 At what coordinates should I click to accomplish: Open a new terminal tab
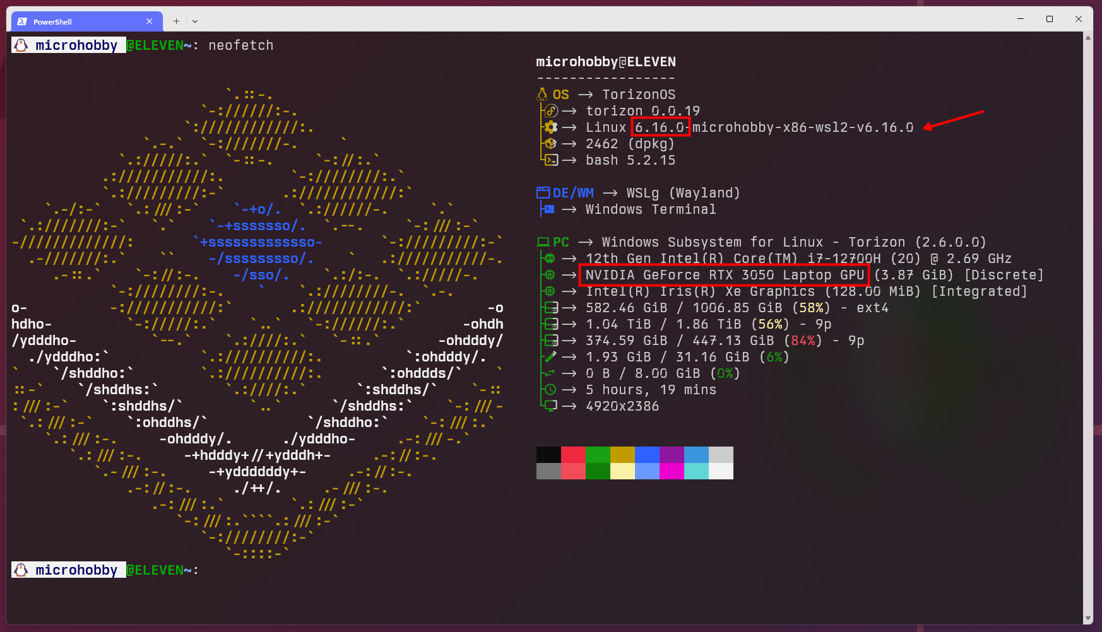tap(176, 21)
